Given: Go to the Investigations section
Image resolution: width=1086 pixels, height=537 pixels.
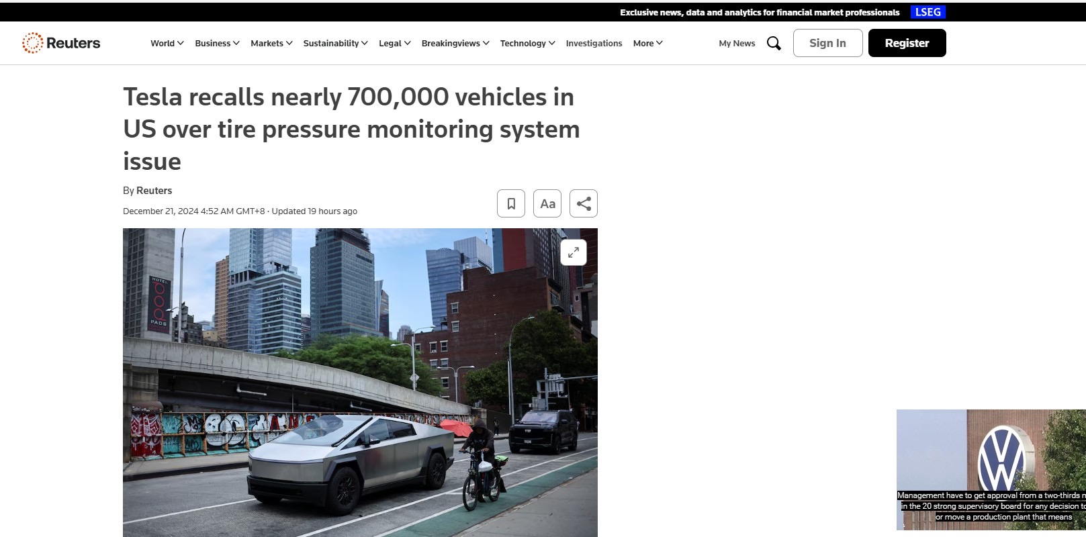Looking at the screenshot, I should [x=594, y=43].
